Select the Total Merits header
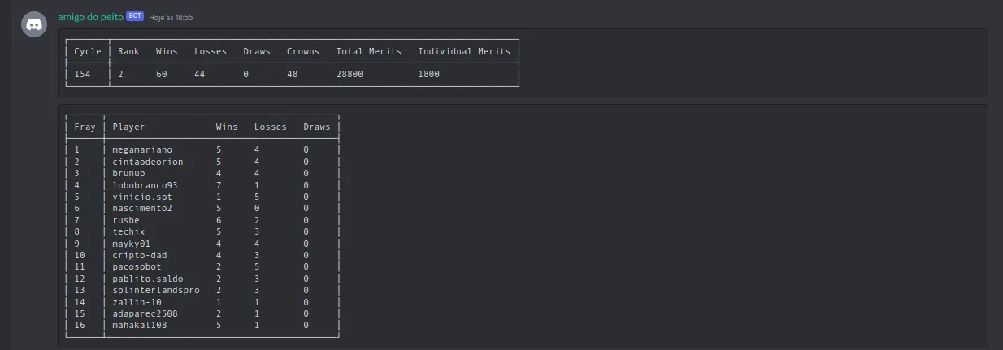Screen dimensions: 1003x350 (369, 51)
